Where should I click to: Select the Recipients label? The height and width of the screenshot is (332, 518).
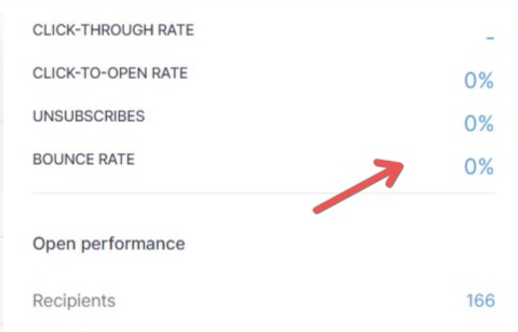[x=74, y=300]
